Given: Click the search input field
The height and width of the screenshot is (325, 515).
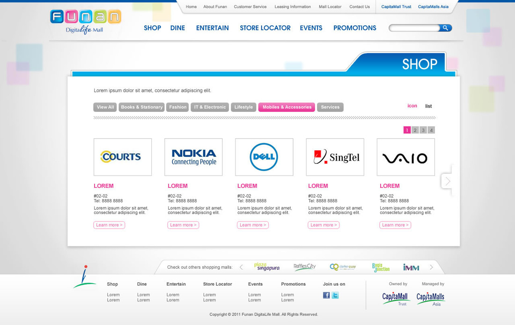Looking at the screenshot, I should tap(414, 28).
